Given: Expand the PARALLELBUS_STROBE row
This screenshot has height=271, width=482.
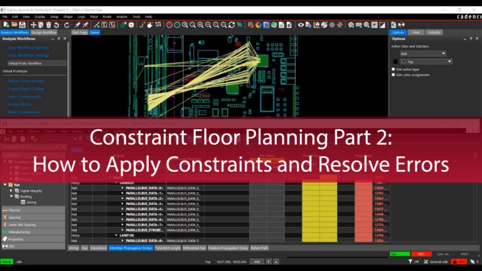Looking at the screenshot, I should tap(122, 230).
